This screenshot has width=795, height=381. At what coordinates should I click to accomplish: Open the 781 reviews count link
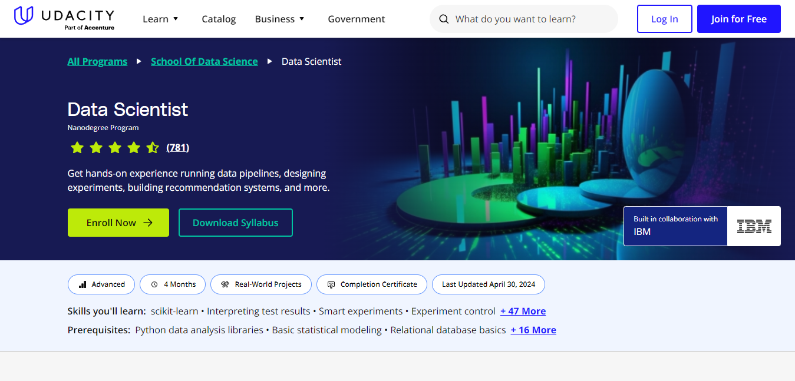coord(178,148)
